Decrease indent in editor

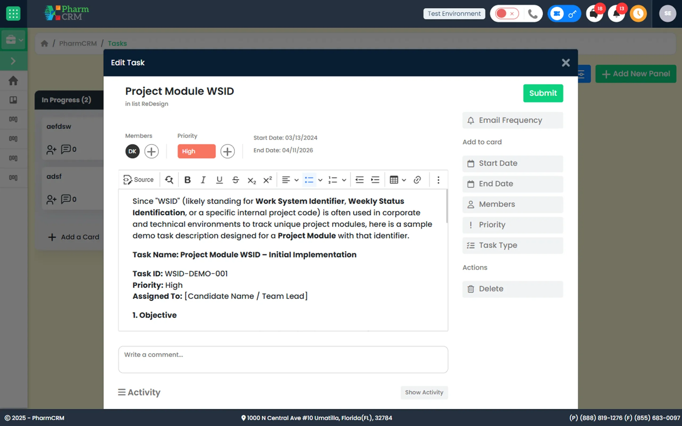point(360,180)
